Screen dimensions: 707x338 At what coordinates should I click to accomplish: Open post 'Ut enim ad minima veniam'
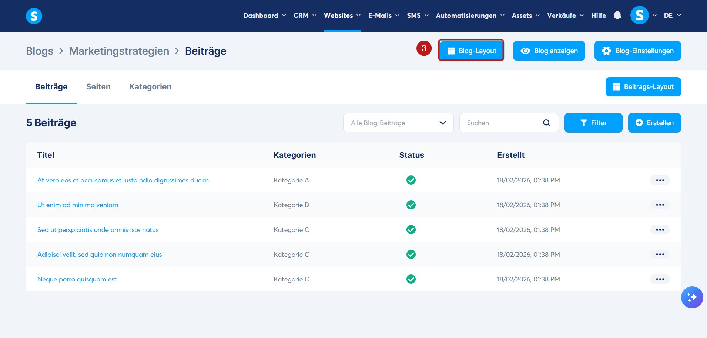tap(78, 205)
